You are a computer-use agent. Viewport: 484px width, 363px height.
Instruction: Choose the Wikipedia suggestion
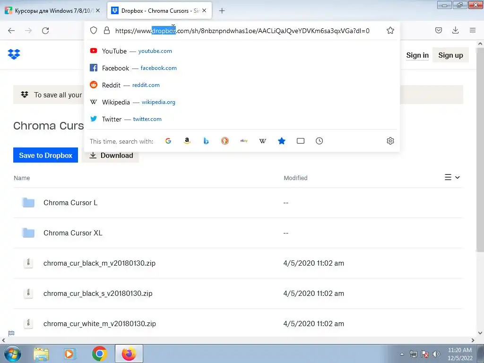(242, 102)
